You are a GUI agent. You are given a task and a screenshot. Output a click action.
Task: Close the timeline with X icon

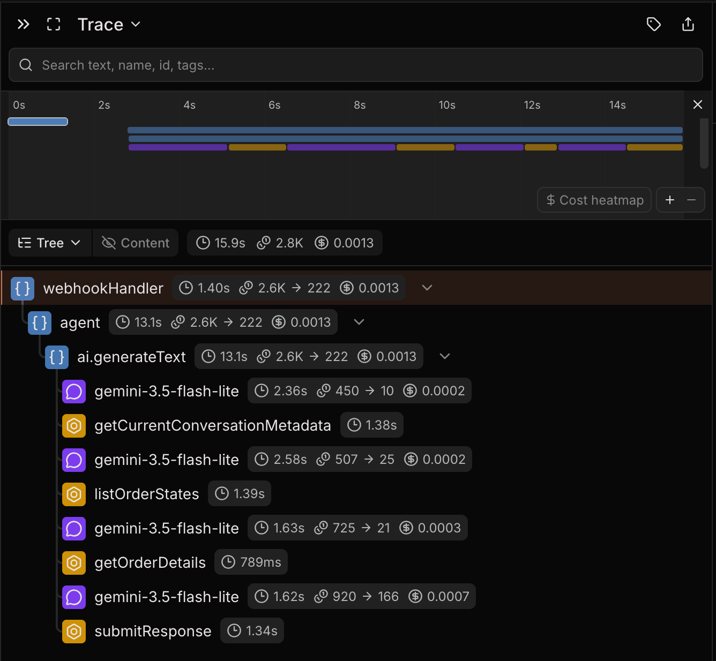tap(698, 104)
